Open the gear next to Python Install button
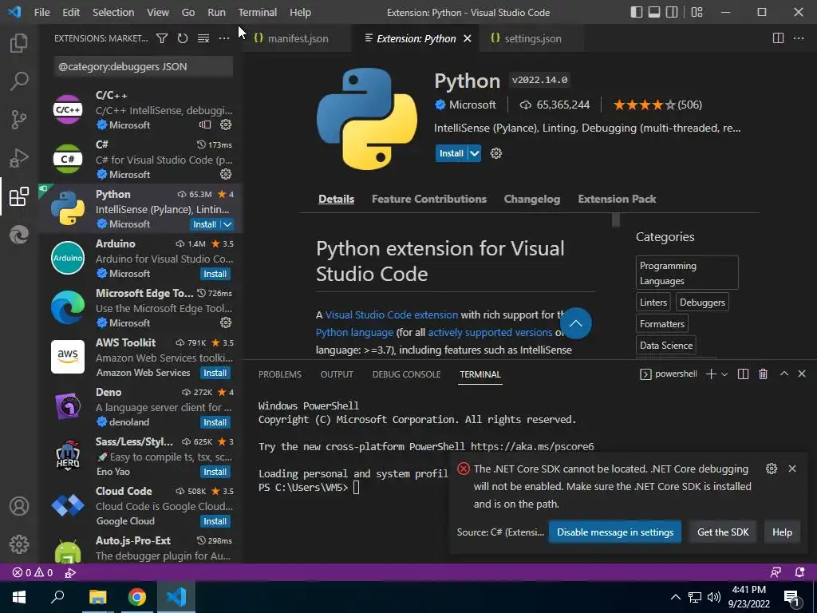This screenshot has width=817, height=613. coord(496,153)
